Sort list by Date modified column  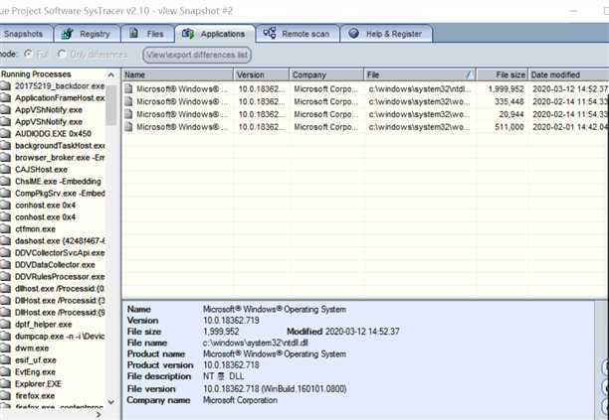click(568, 74)
